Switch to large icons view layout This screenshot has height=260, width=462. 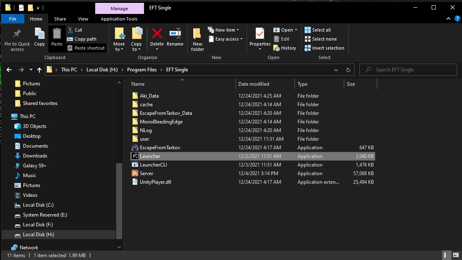point(456,255)
